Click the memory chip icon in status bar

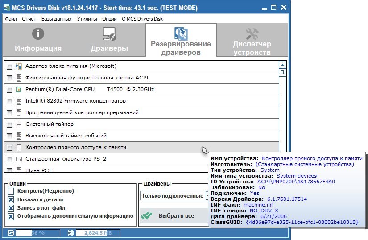click(70, 233)
